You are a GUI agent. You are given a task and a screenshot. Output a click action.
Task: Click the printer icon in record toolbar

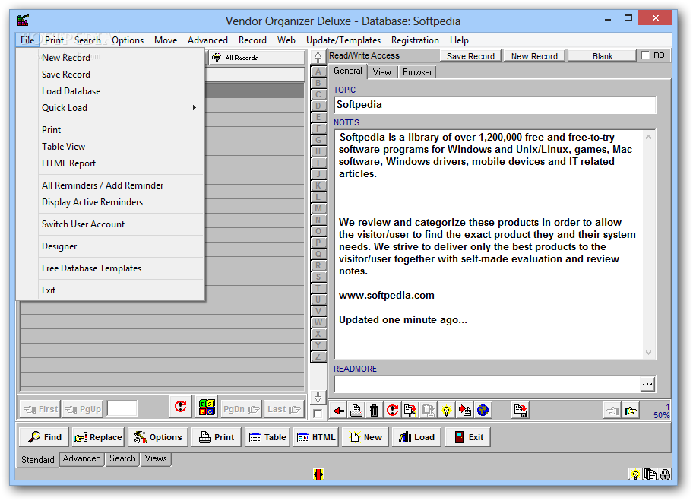pyautogui.click(x=356, y=411)
